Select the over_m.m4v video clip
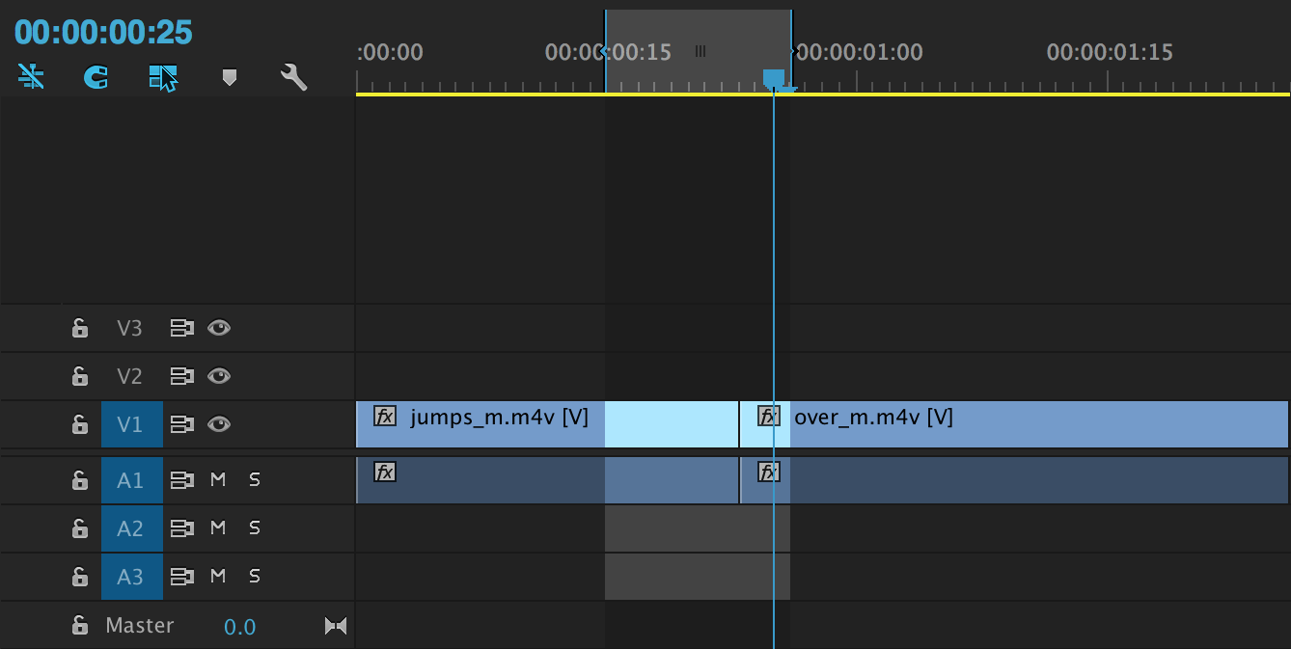This screenshot has height=649, width=1291. coord(1013,424)
